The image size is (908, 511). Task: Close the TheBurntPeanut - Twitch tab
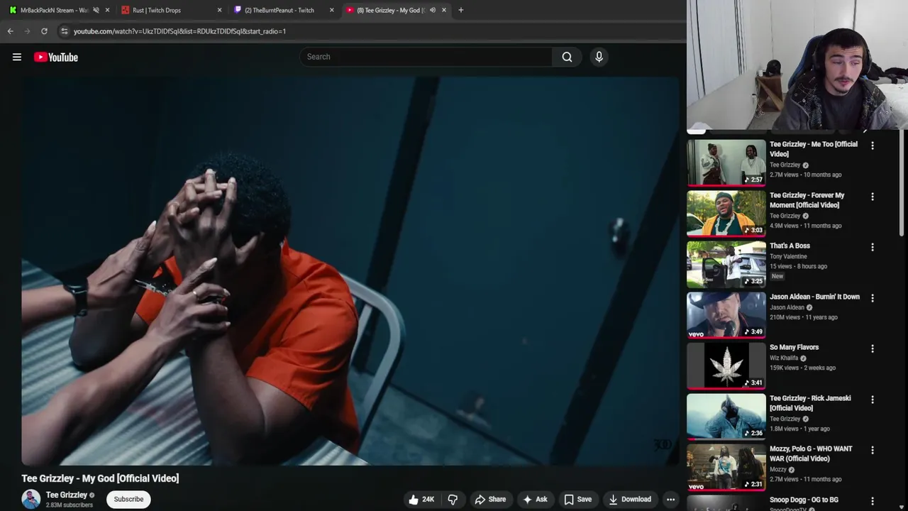(x=331, y=10)
